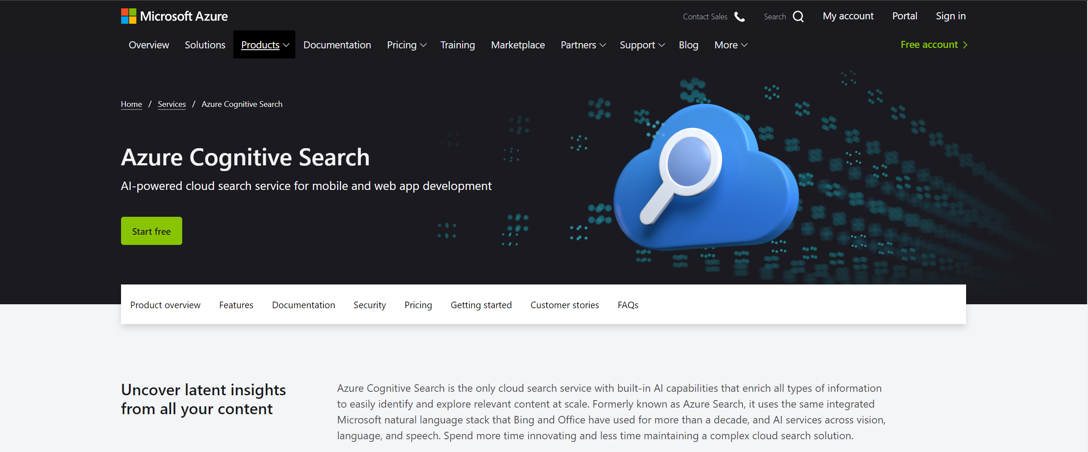Click the Microsoft Azure logo
Screen dimensions: 1088x452
[x=174, y=16]
